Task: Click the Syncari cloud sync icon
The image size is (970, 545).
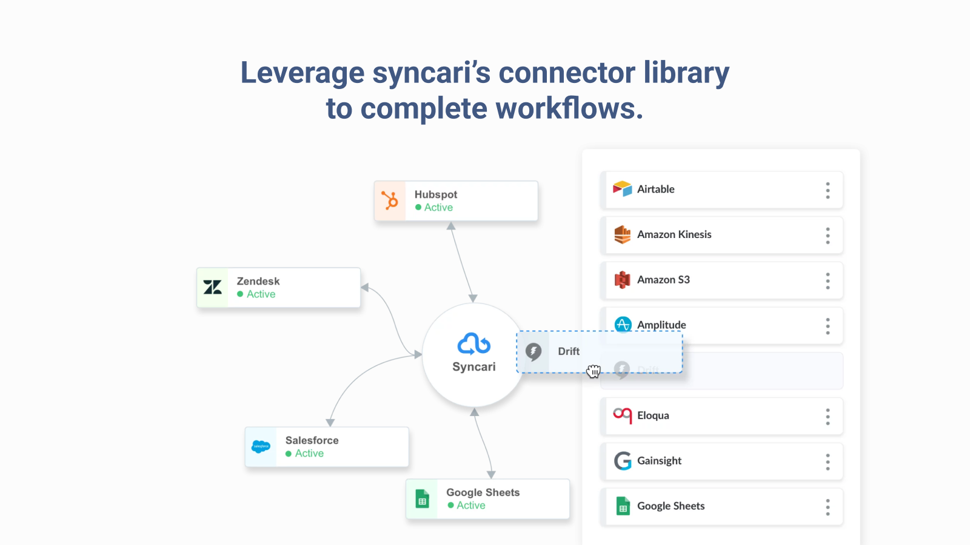Action: coord(473,343)
